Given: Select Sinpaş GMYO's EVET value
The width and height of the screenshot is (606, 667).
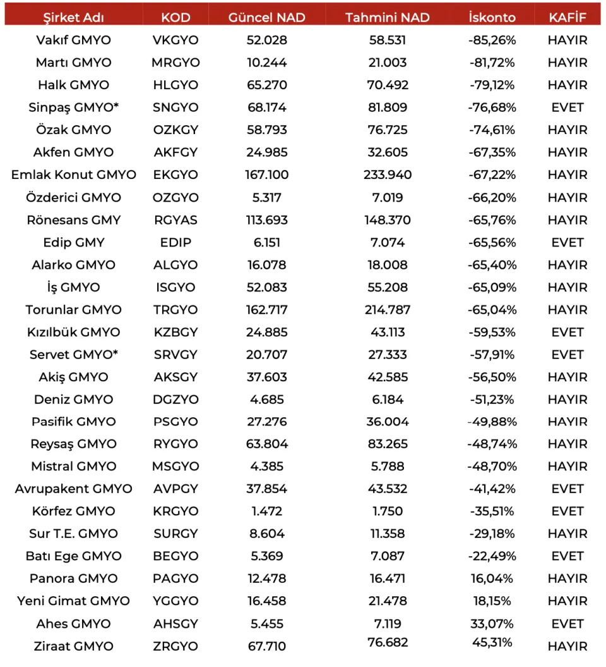Looking at the screenshot, I should click(567, 107).
